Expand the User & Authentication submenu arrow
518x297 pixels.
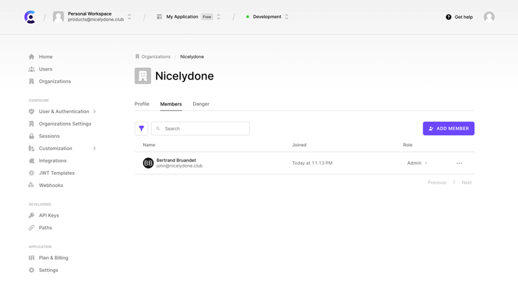pos(95,111)
